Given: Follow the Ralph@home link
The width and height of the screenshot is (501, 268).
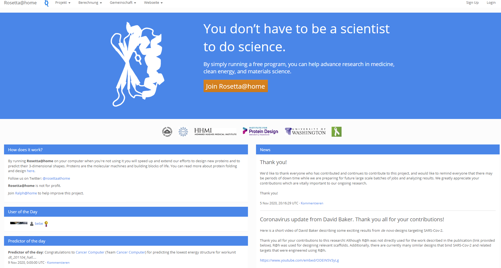Looking at the screenshot, I should pos(26,193).
